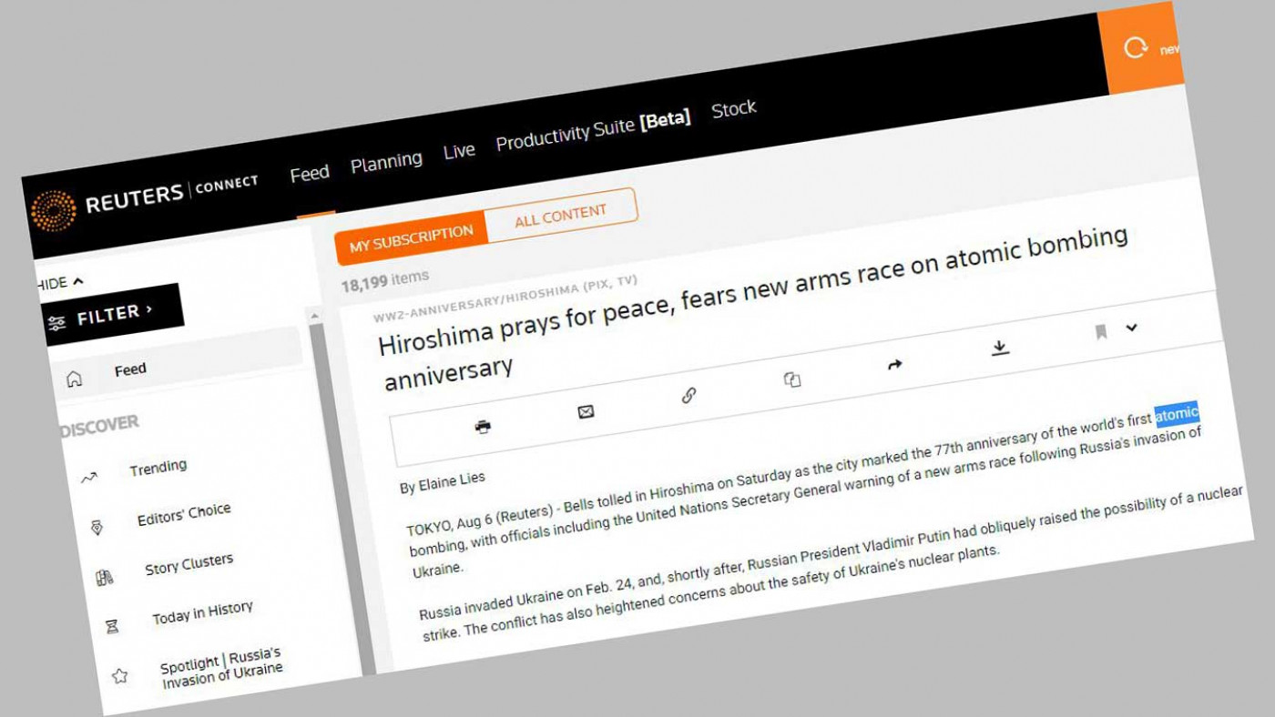Switch to ALL CONTENT
The image size is (1275, 717).
click(x=560, y=217)
